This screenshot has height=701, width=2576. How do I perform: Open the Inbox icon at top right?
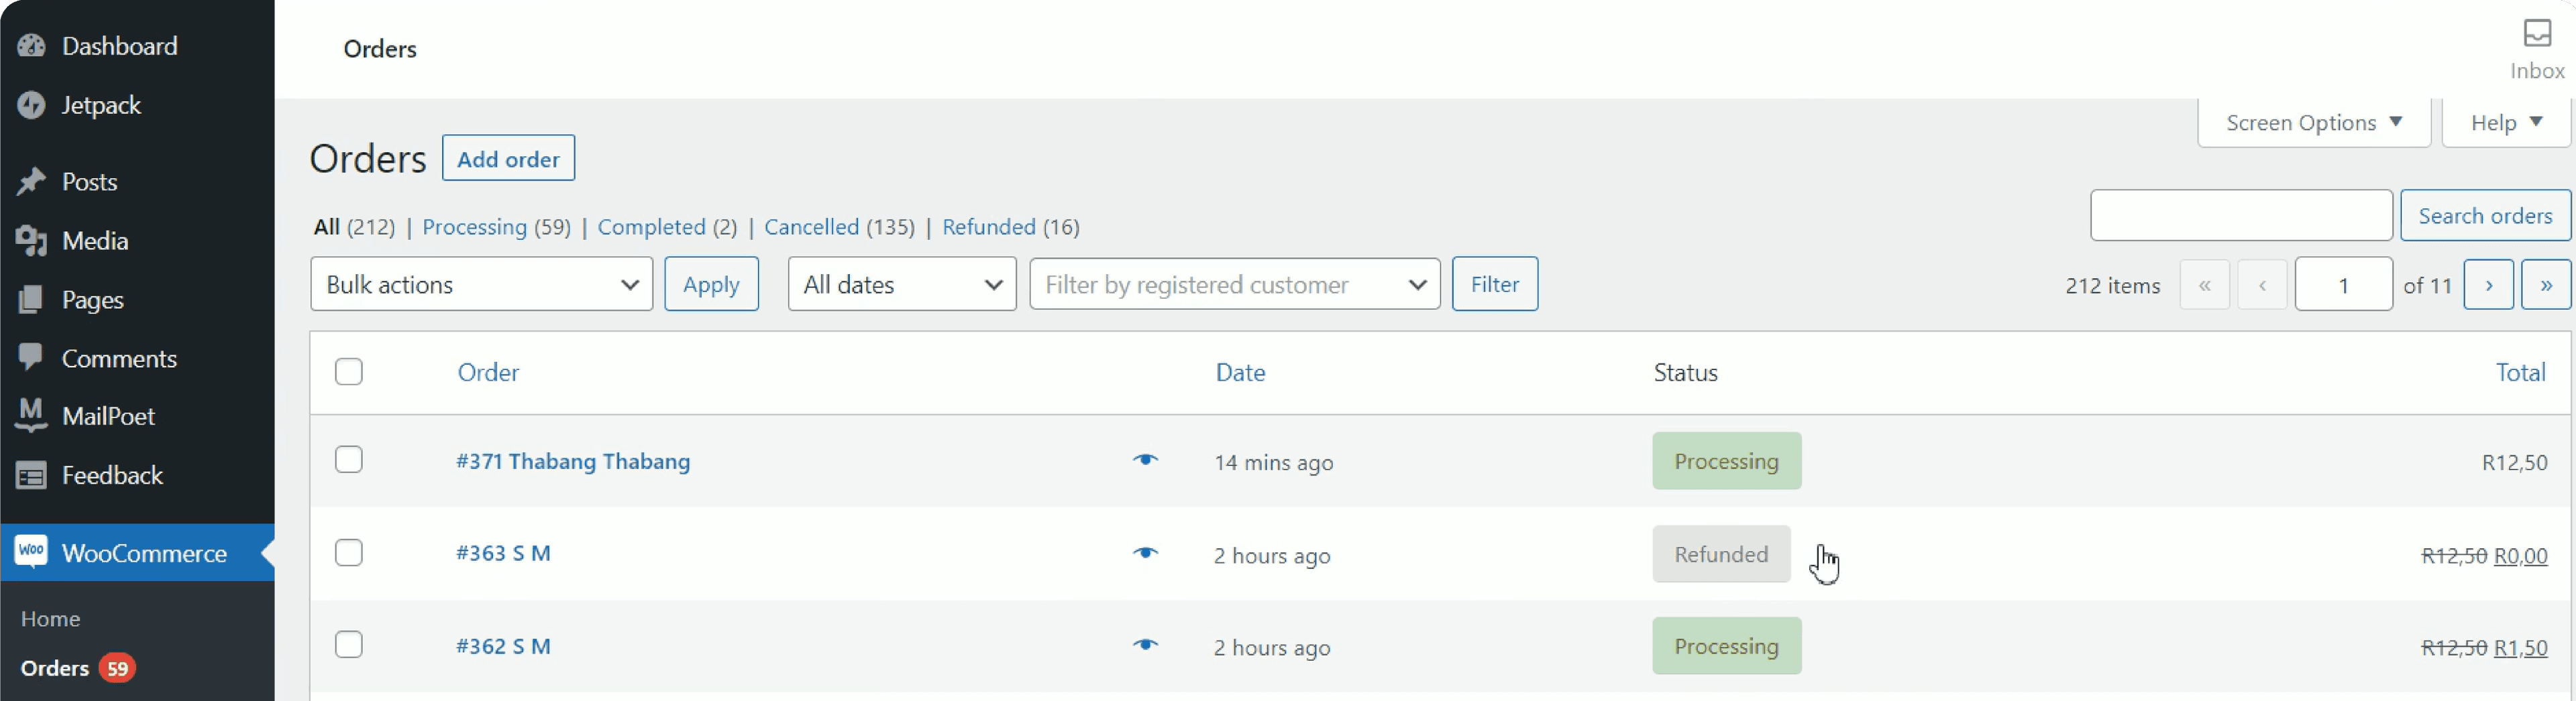[x=2536, y=34]
